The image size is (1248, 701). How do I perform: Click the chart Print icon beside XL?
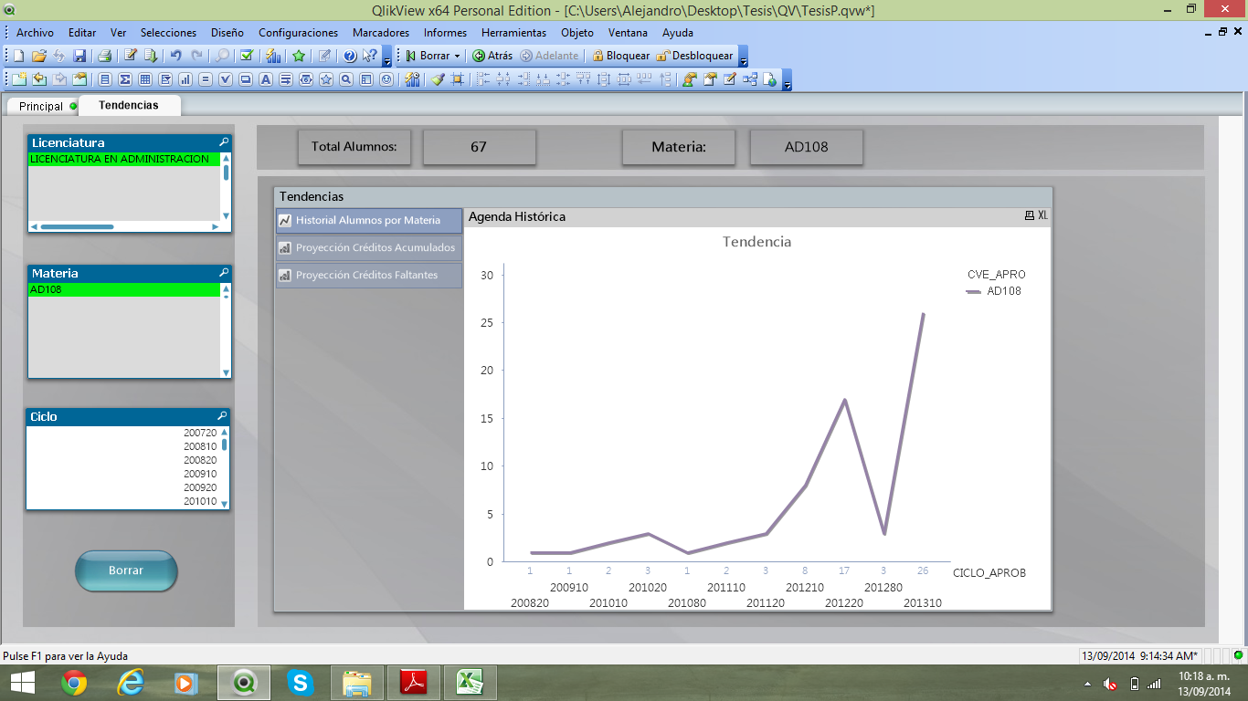pos(1030,216)
